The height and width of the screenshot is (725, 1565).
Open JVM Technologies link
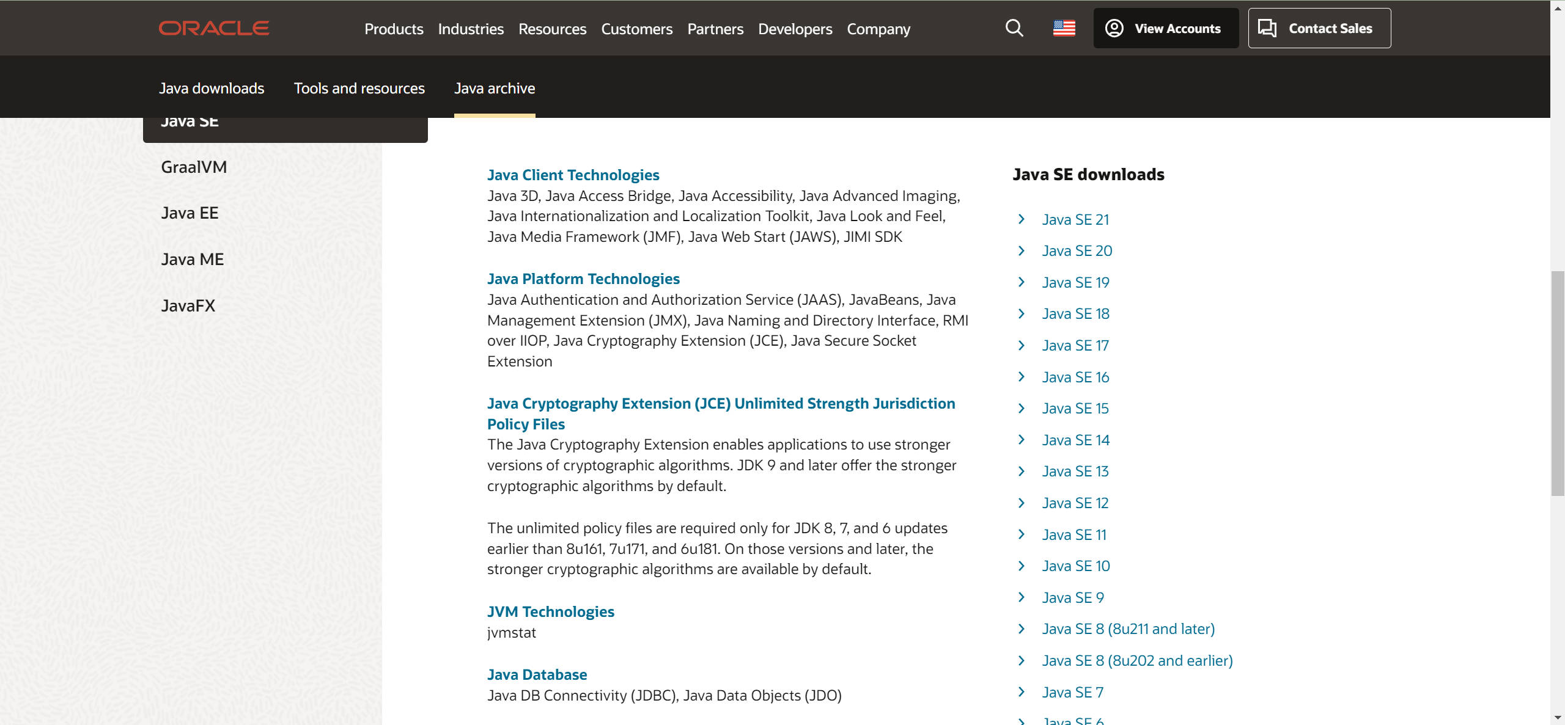550,612
